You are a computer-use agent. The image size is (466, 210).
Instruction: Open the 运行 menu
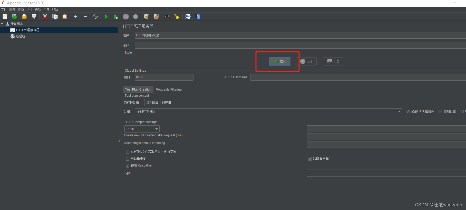coord(30,9)
